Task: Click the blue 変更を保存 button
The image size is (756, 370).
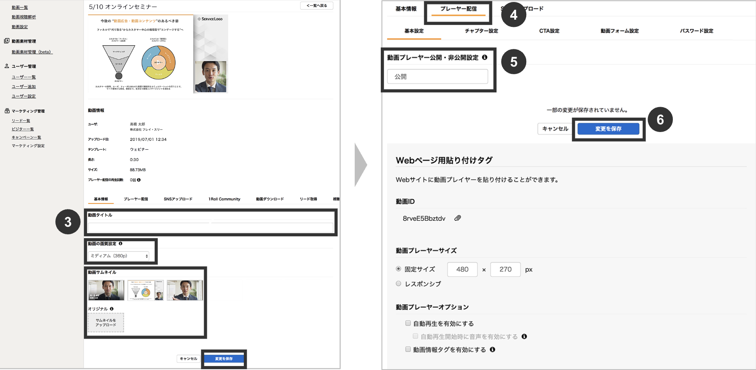Action: point(608,128)
